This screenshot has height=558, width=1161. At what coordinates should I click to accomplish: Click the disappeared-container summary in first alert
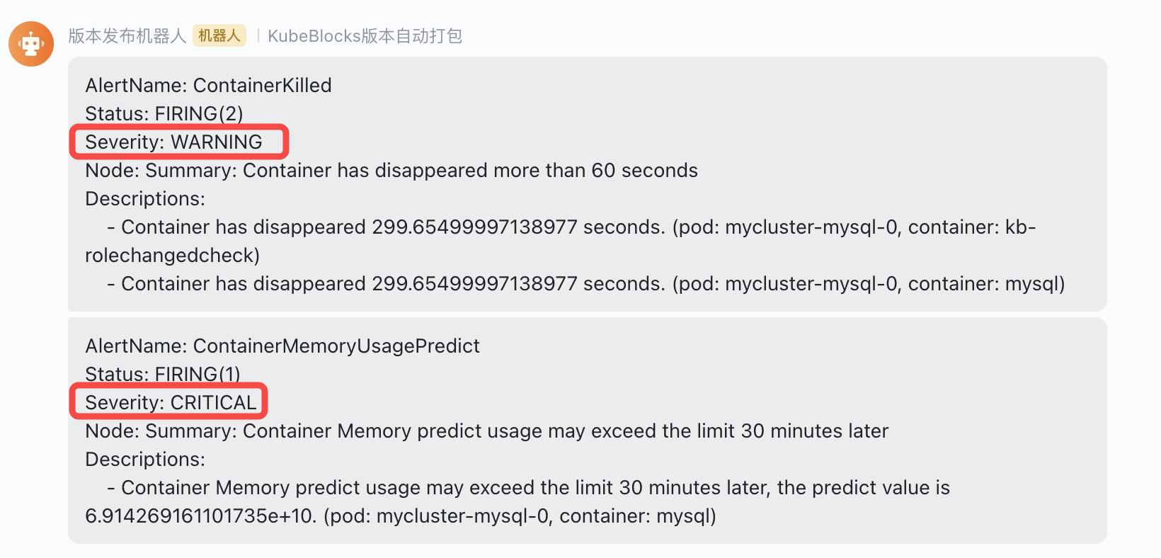coord(391,170)
